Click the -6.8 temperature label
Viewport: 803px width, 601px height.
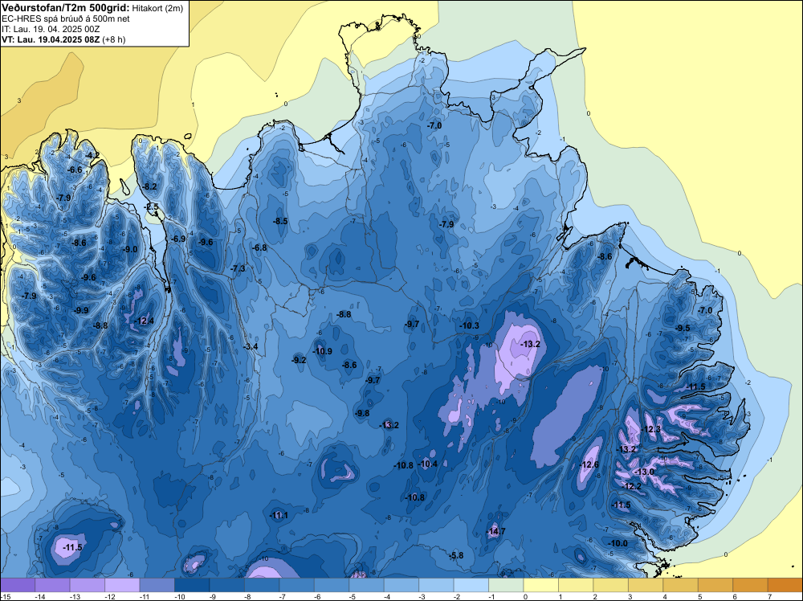coord(259,247)
